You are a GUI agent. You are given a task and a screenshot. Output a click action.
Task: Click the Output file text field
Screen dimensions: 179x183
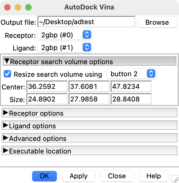pos(86,22)
